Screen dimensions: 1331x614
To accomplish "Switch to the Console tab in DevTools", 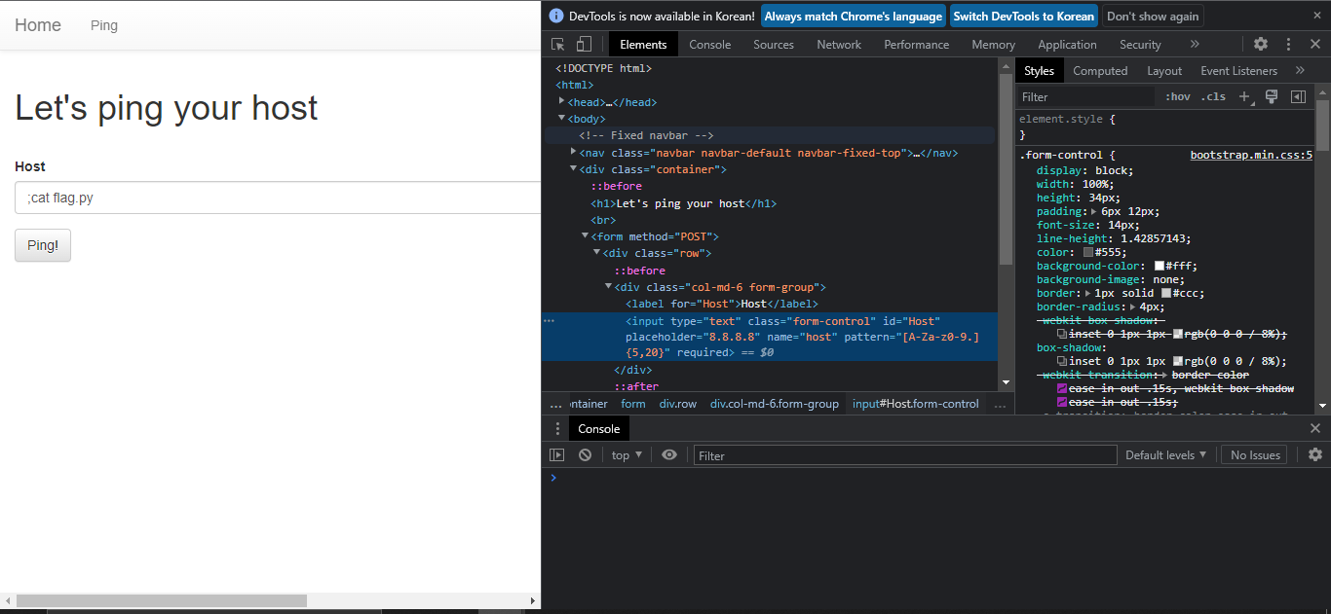I will click(710, 44).
